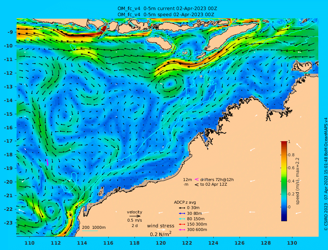The width and height of the screenshot is (328, 250).
Task: Click the longitude axis label 130
Action: pos(292,243)
